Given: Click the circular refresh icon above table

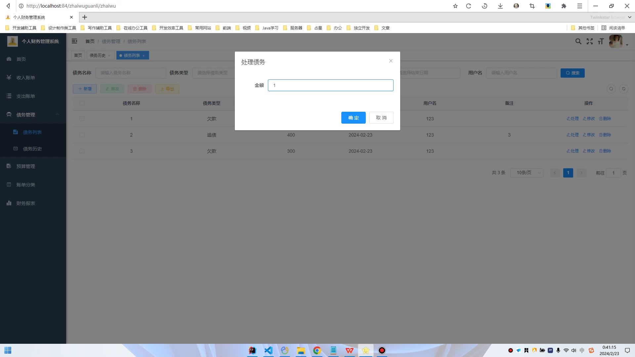Looking at the screenshot, I should tap(623, 89).
